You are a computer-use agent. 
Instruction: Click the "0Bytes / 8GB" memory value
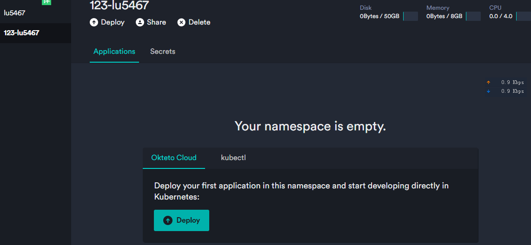[x=445, y=16]
